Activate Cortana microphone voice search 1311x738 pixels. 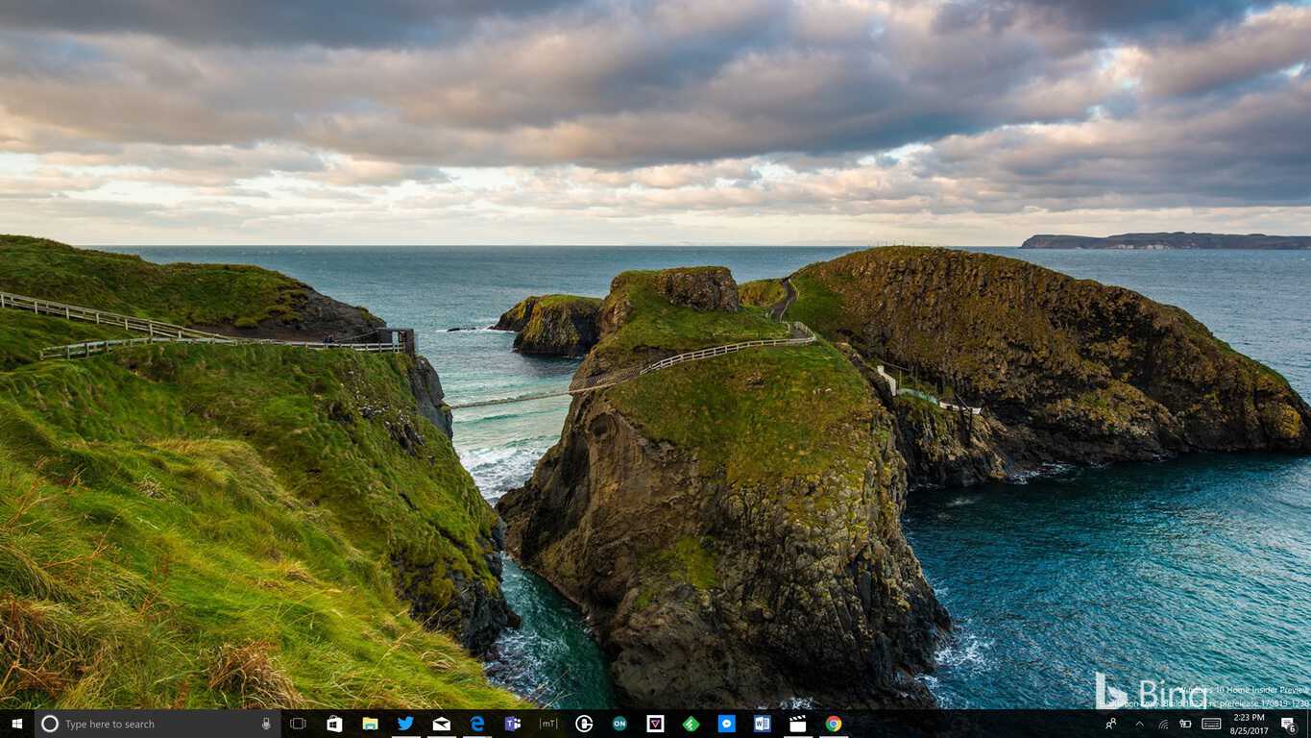[x=266, y=724]
